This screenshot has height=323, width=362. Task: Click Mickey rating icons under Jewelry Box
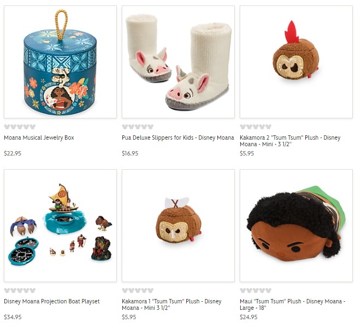[x=20, y=127]
